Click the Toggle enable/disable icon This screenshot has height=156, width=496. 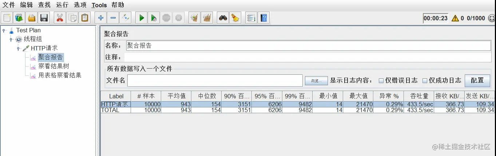(126, 17)
